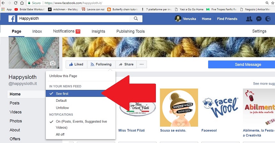The height and width of the screenshot is (143, 275).
Task: Open Five Tropes Fanfic bookmark
Action: tap(221, 9)
